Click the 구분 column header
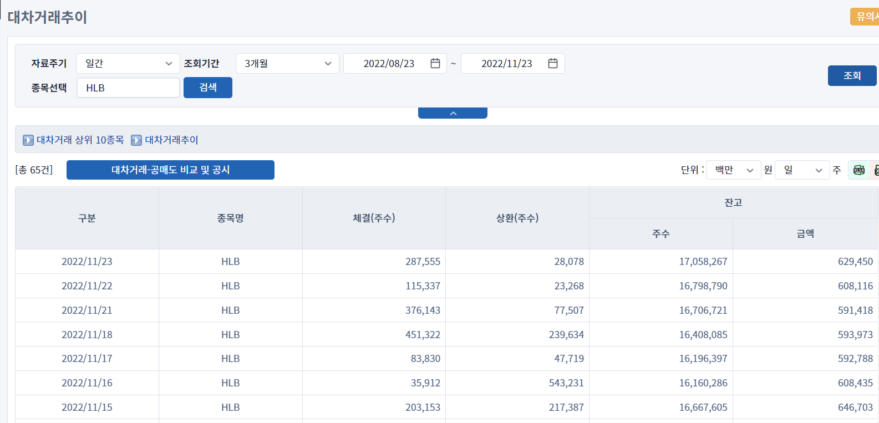The image size is (879, 423). click(87, 218)
